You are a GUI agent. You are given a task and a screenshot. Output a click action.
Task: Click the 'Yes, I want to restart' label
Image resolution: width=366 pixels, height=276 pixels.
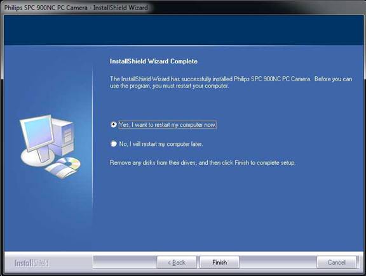[x=167, y=125]
